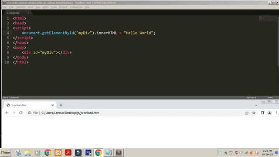Click Line 4, Column status text
This screenshot has width=279, height=157.
[11, 98]
